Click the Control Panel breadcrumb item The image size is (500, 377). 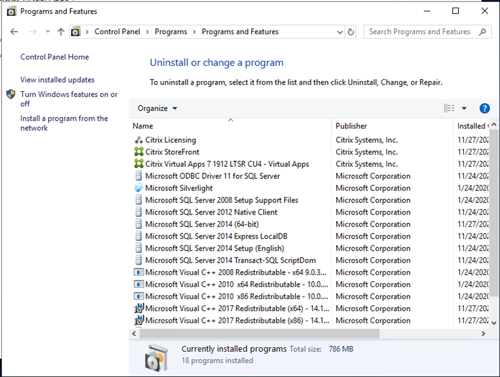click(118, 32)
